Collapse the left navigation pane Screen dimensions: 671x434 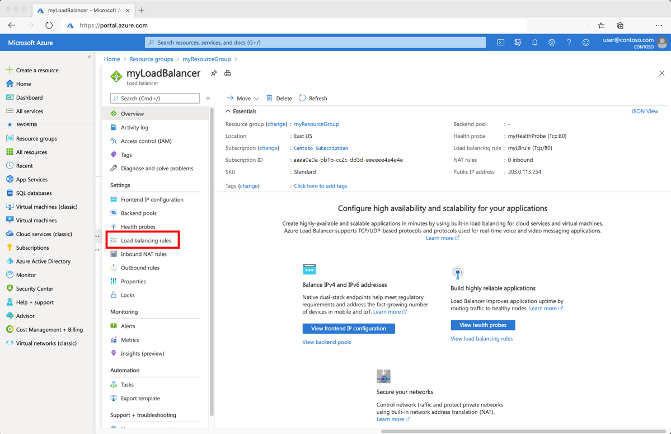point(89,57)
